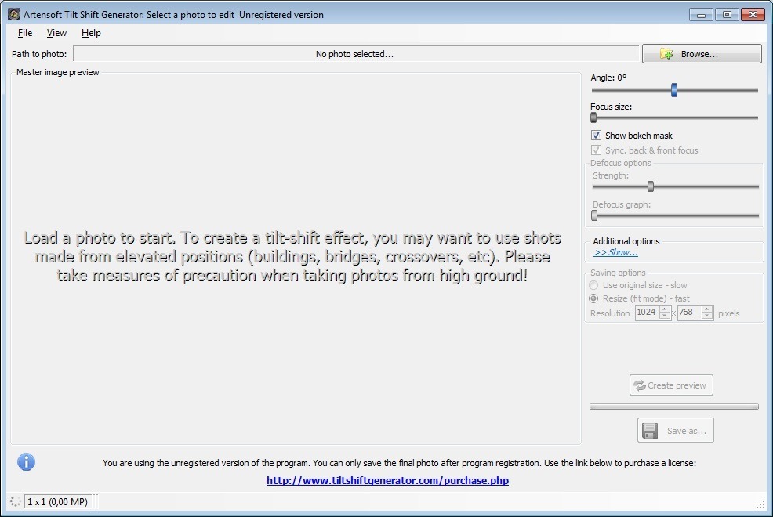Open the tiltshiftgenerator.com purchase link
The width and height of the screenshot is (773, 517).
click(x=387, y=480)
